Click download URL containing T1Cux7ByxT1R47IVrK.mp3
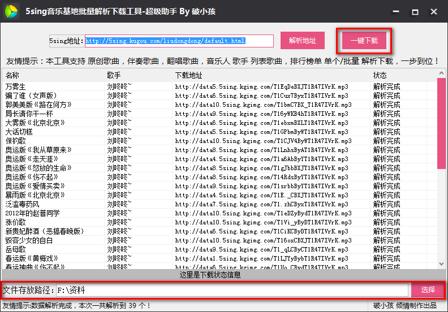Viewport: 448px width, 312px height. click(261, 96)
